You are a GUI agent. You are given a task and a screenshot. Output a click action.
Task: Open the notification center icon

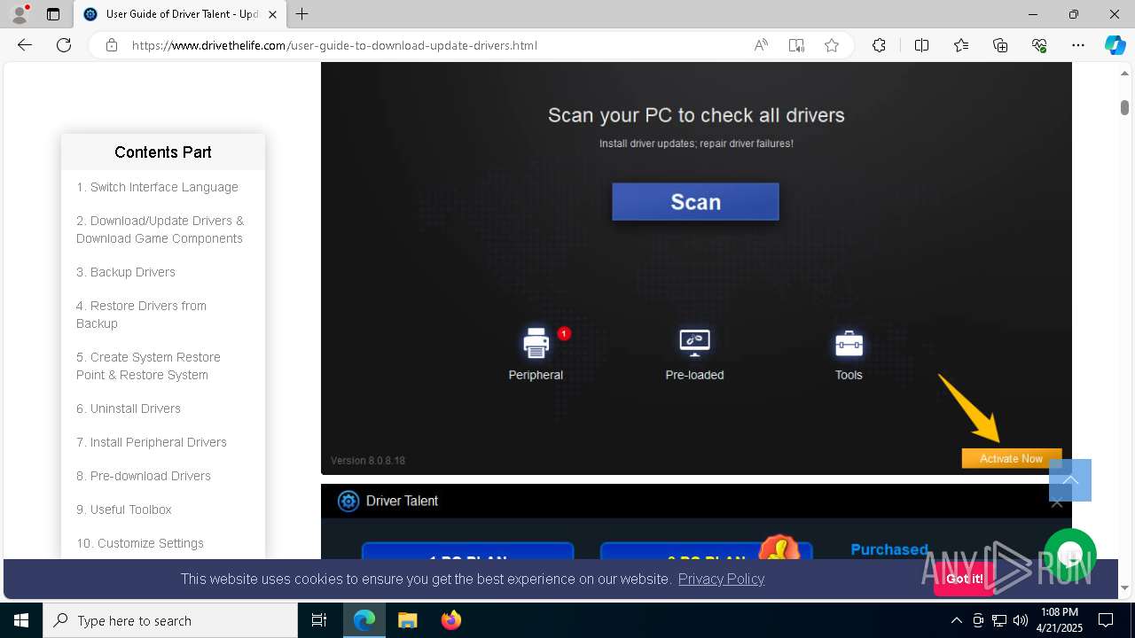[1106, 620]
